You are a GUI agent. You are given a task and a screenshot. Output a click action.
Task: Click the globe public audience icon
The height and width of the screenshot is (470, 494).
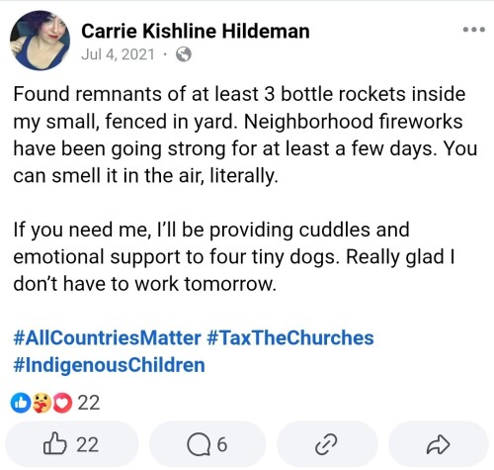(183, 54)
